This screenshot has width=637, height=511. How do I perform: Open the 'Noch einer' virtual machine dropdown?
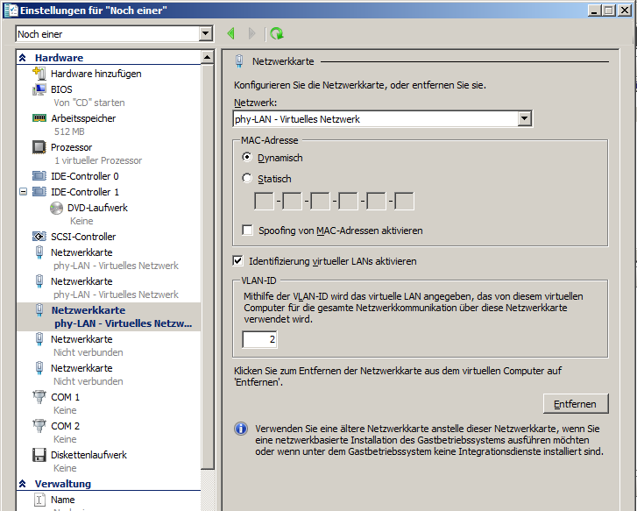tap(206, 33)
